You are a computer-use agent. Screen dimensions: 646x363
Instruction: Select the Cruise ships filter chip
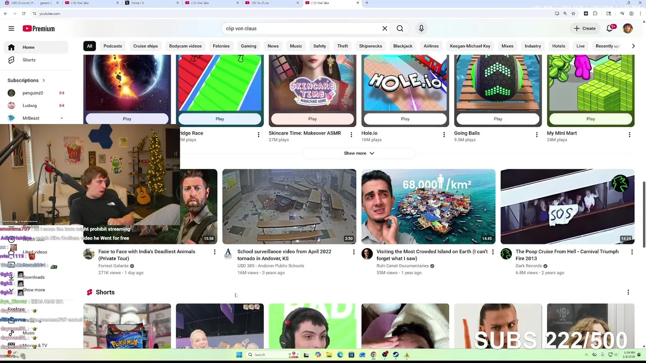point(145,46)
